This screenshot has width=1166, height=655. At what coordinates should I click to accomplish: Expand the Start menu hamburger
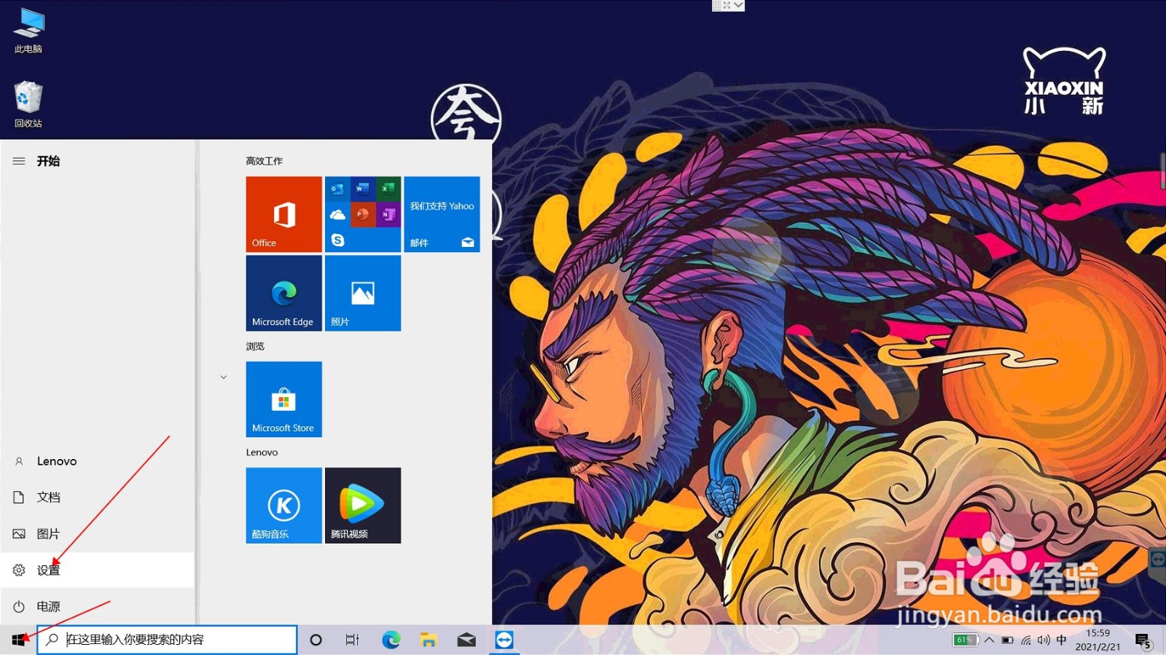19,161
